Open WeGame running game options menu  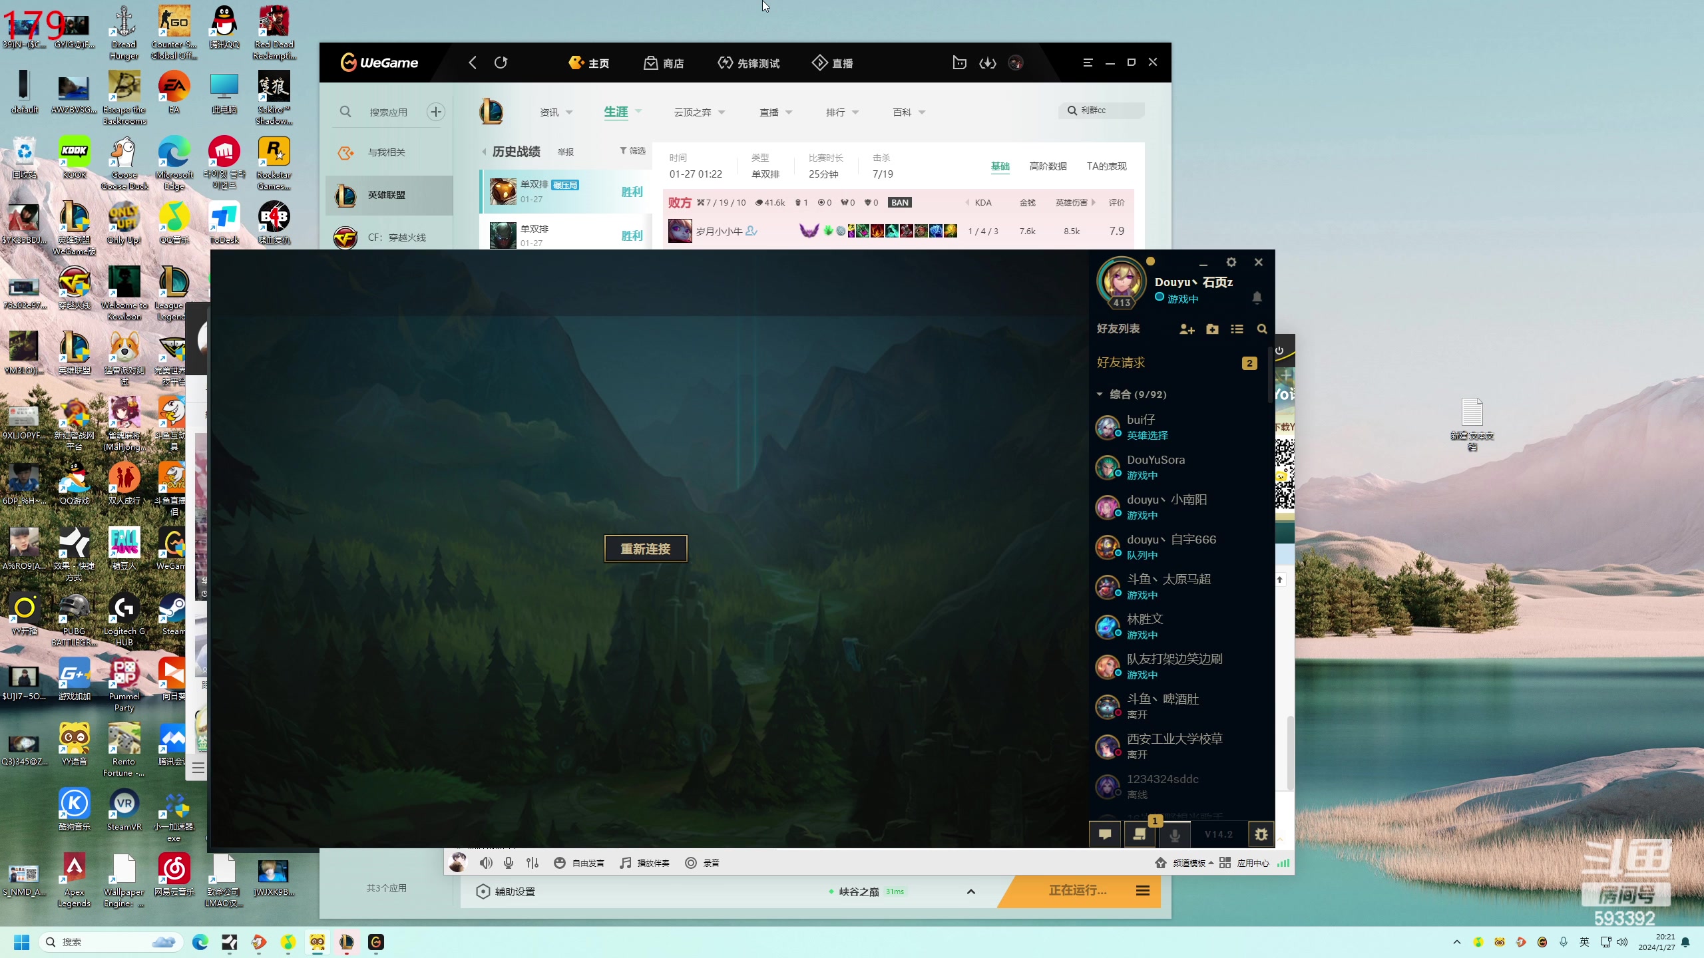click(x=1143, y=891)
